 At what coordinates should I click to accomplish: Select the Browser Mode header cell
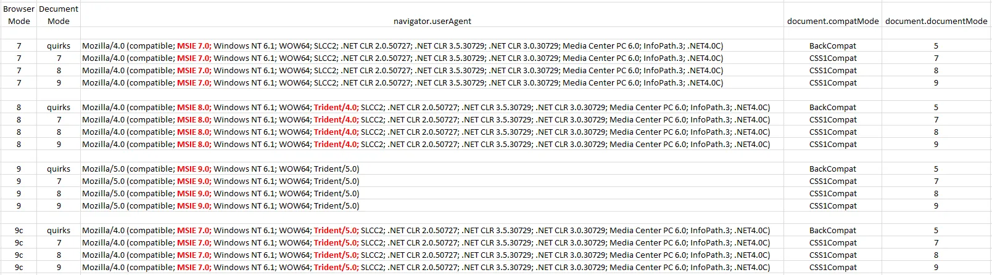[x=19, y=15]
